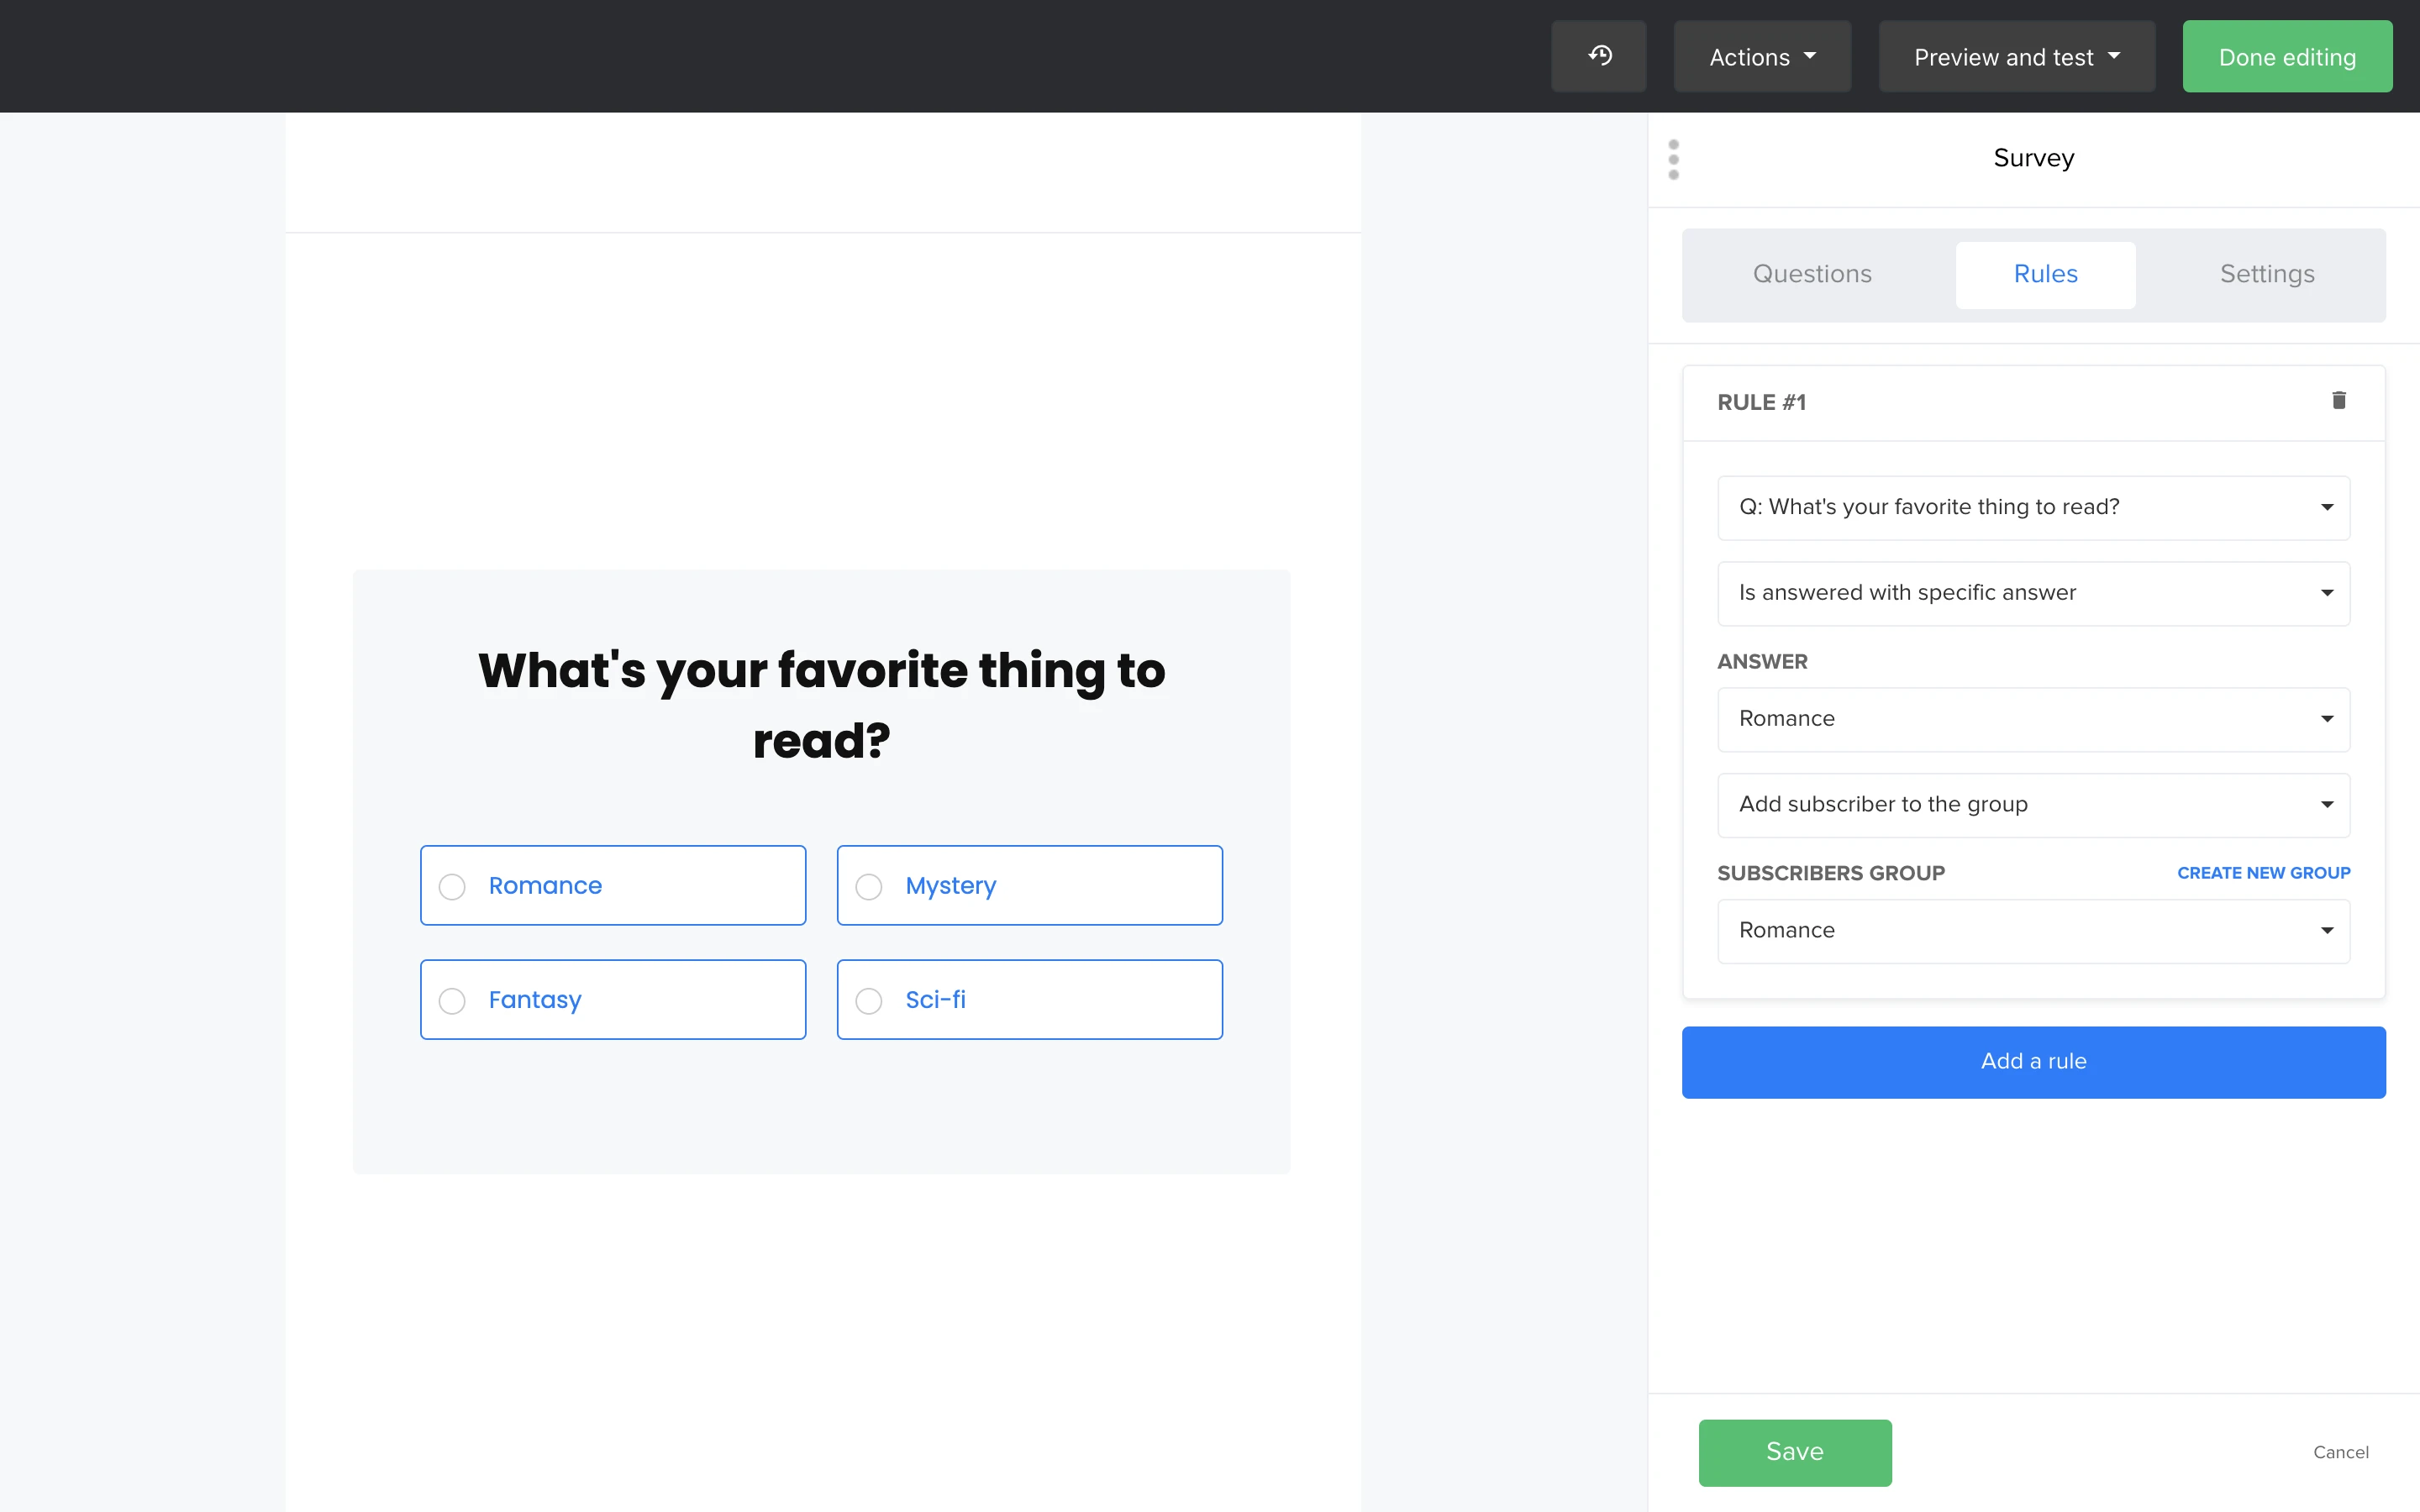Open the version history icon button

pos(1599,56)
